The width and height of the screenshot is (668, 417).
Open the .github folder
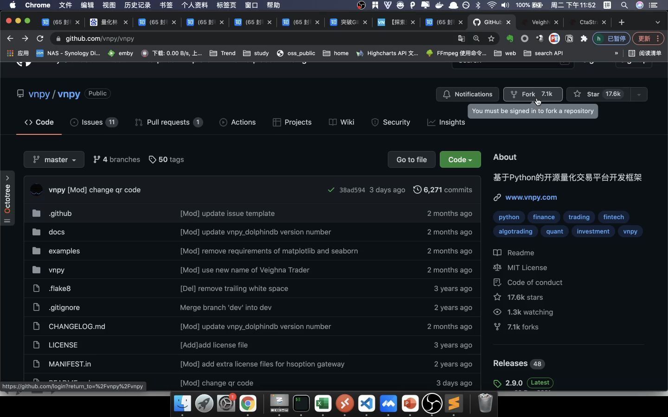point(60,214)
